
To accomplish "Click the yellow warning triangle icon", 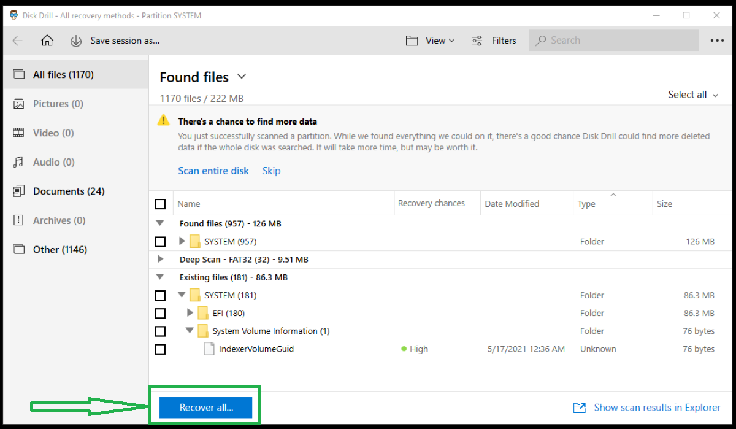I will tap(164, 120).
